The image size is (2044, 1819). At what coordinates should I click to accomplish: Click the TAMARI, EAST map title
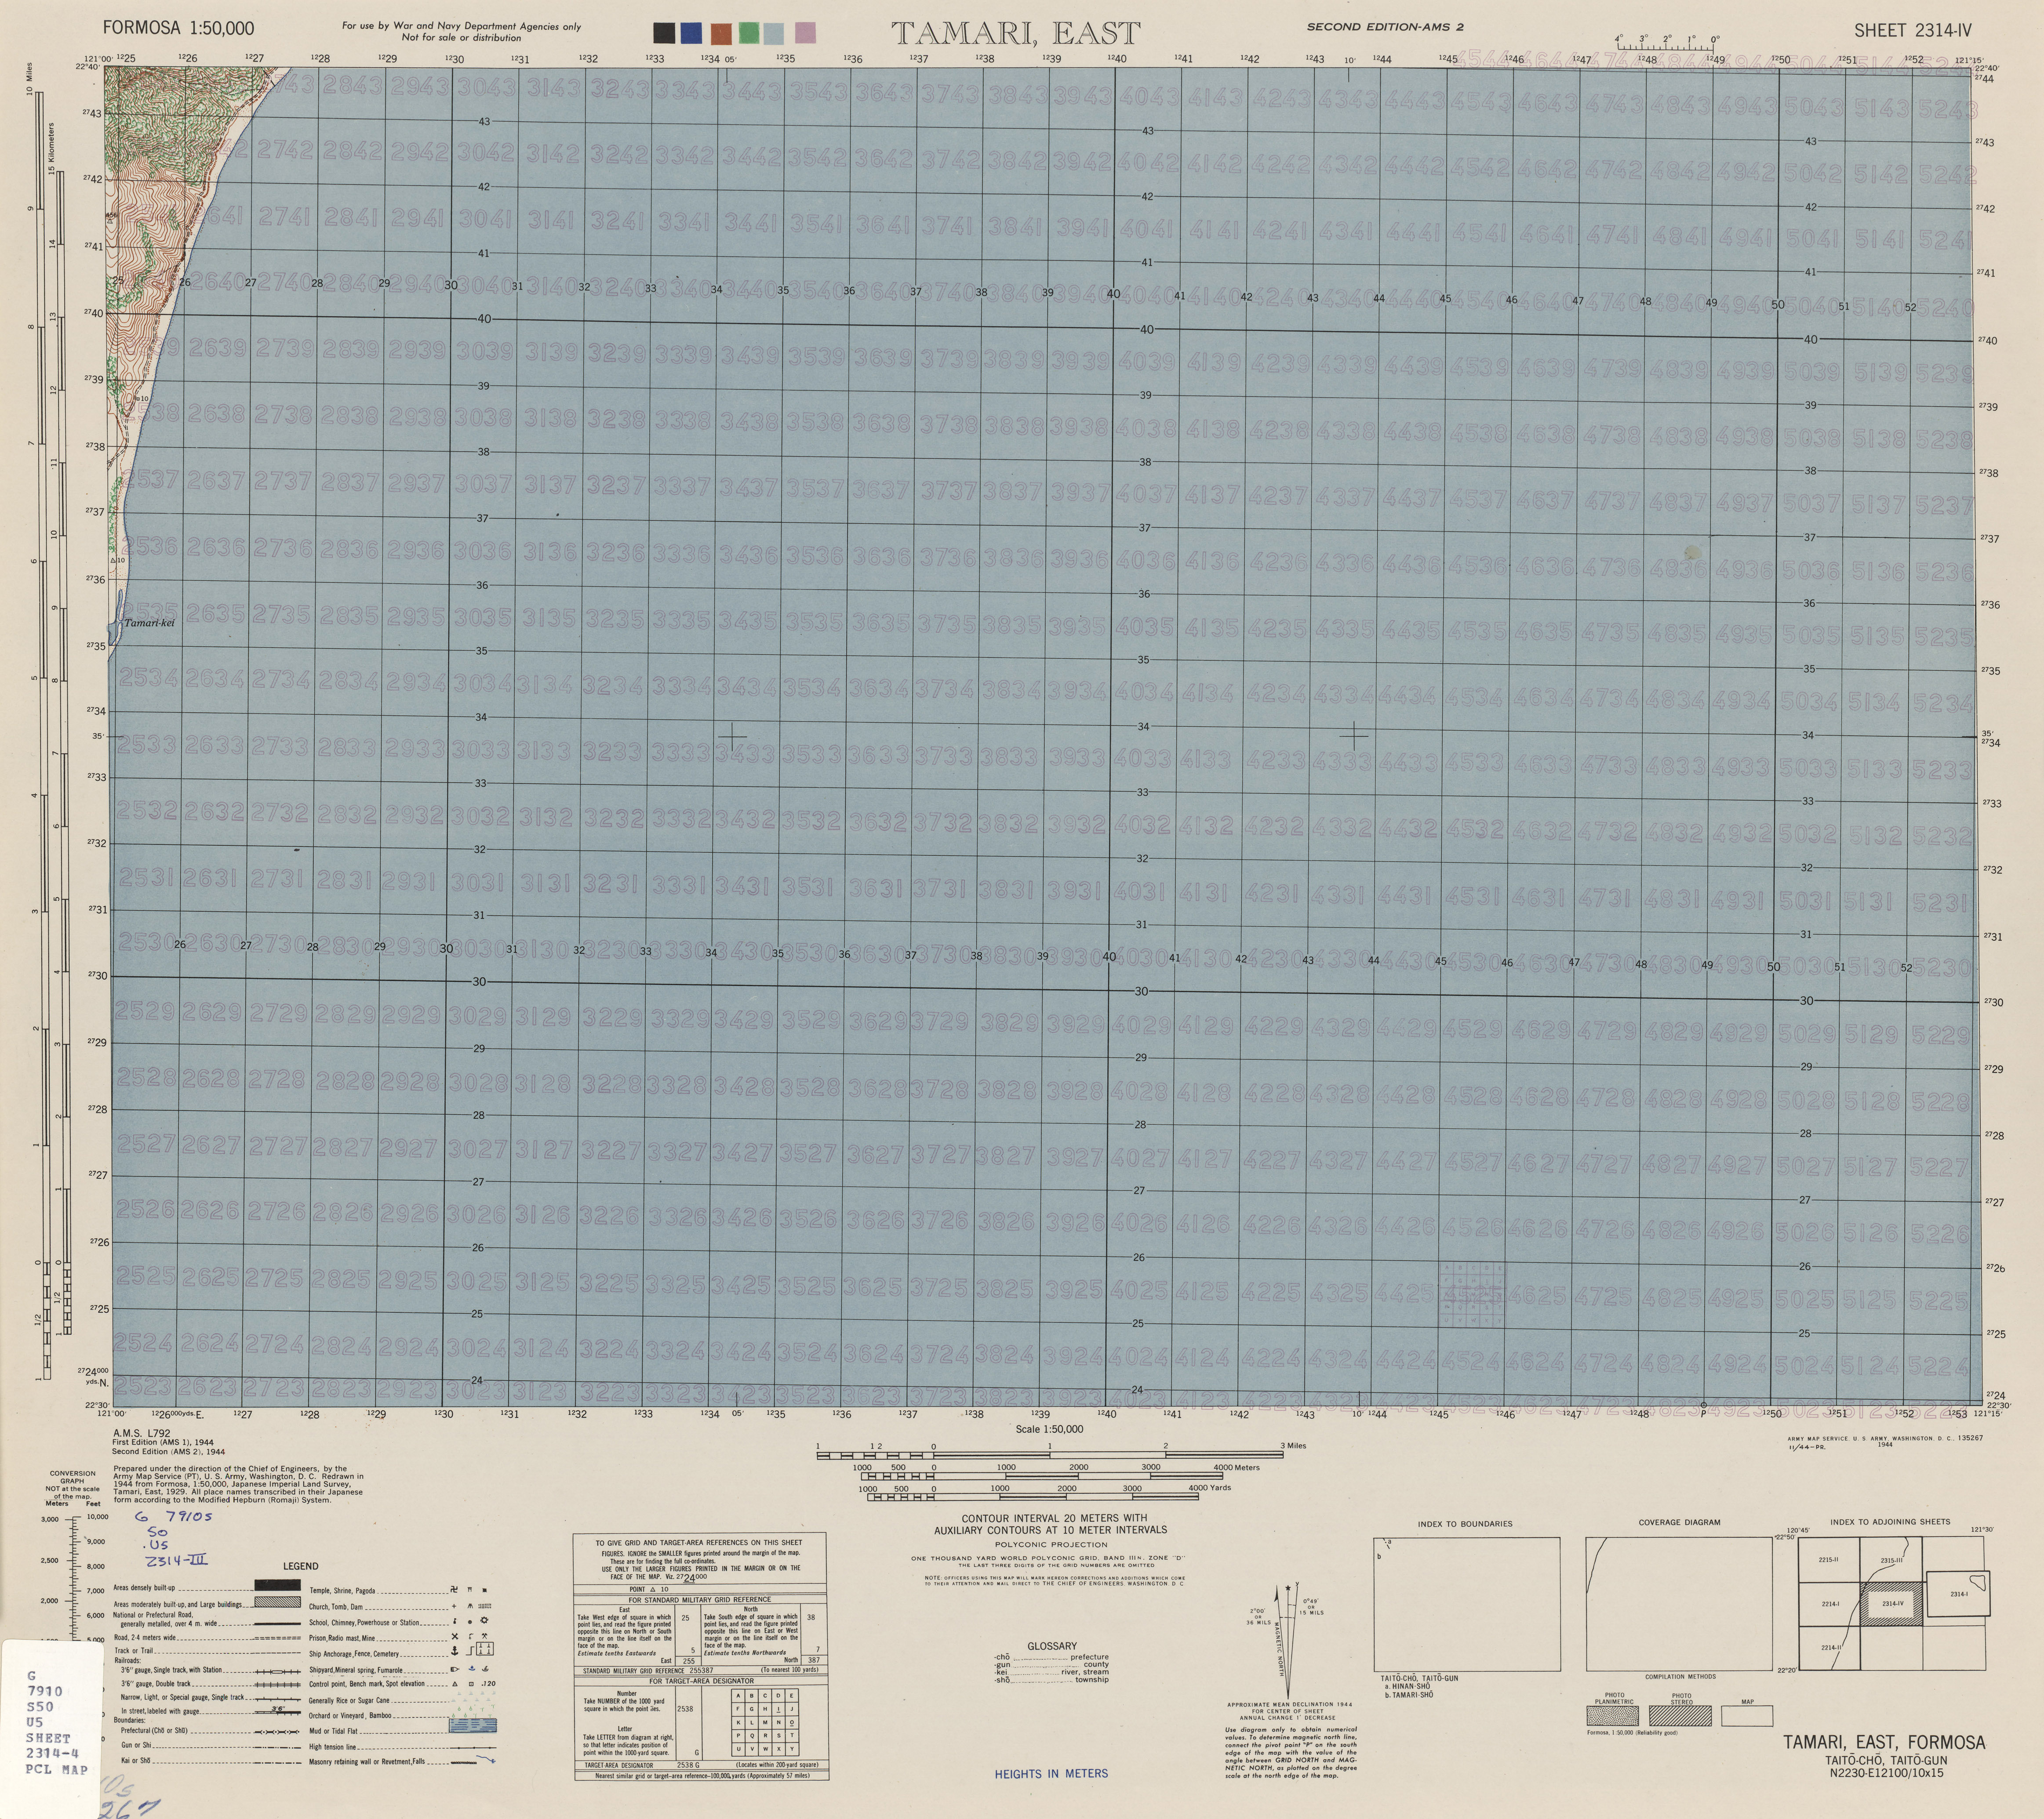point(1015,33)
